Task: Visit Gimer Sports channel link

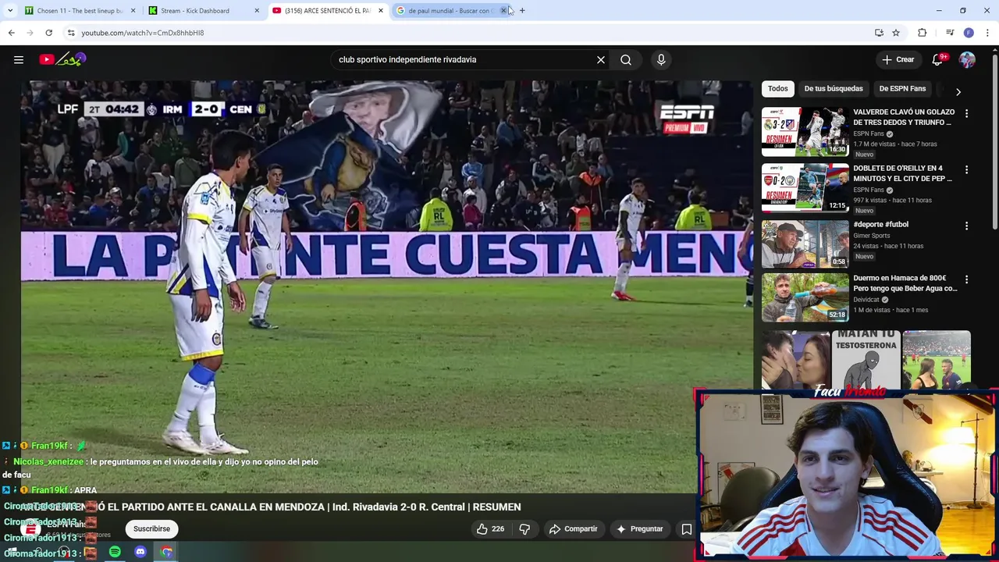Action: 871,235
